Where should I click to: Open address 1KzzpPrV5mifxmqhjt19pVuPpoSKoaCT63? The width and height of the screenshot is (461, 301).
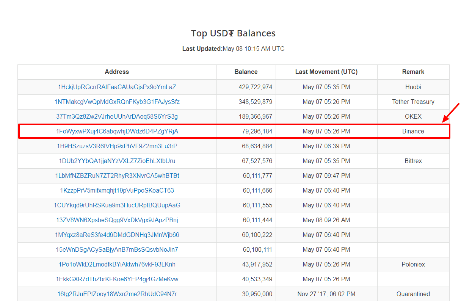click(117, 191)
